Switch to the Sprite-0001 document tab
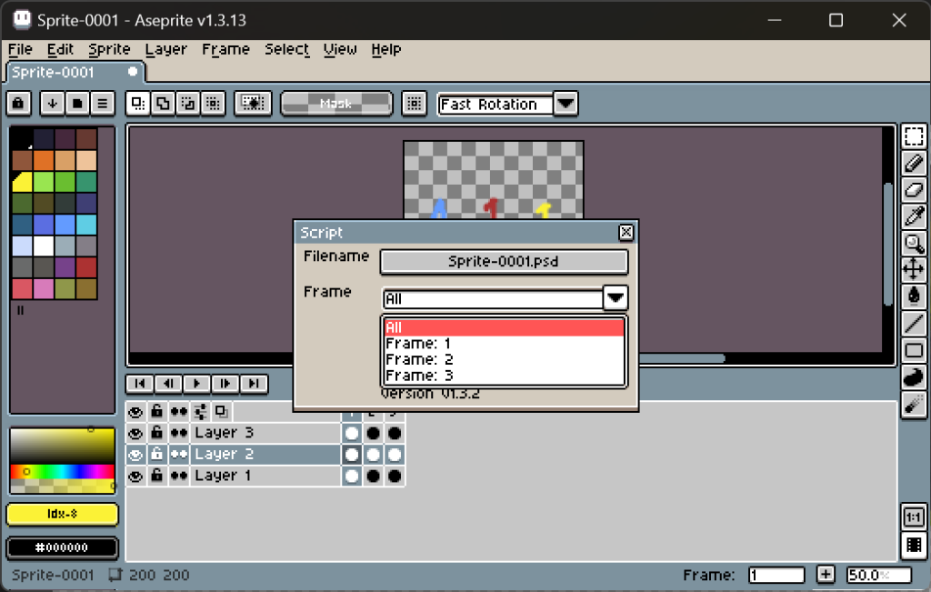Screen dimensions: 931x592 tap(75, 73)
